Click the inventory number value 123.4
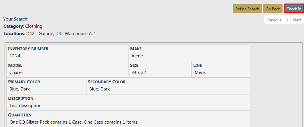 [15, 56]
